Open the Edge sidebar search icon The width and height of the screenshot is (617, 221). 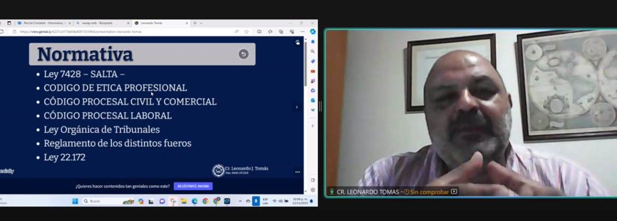pyautogui.click(x=313, y=51)
